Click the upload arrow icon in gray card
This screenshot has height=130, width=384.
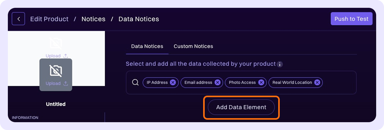pos(66,83)
